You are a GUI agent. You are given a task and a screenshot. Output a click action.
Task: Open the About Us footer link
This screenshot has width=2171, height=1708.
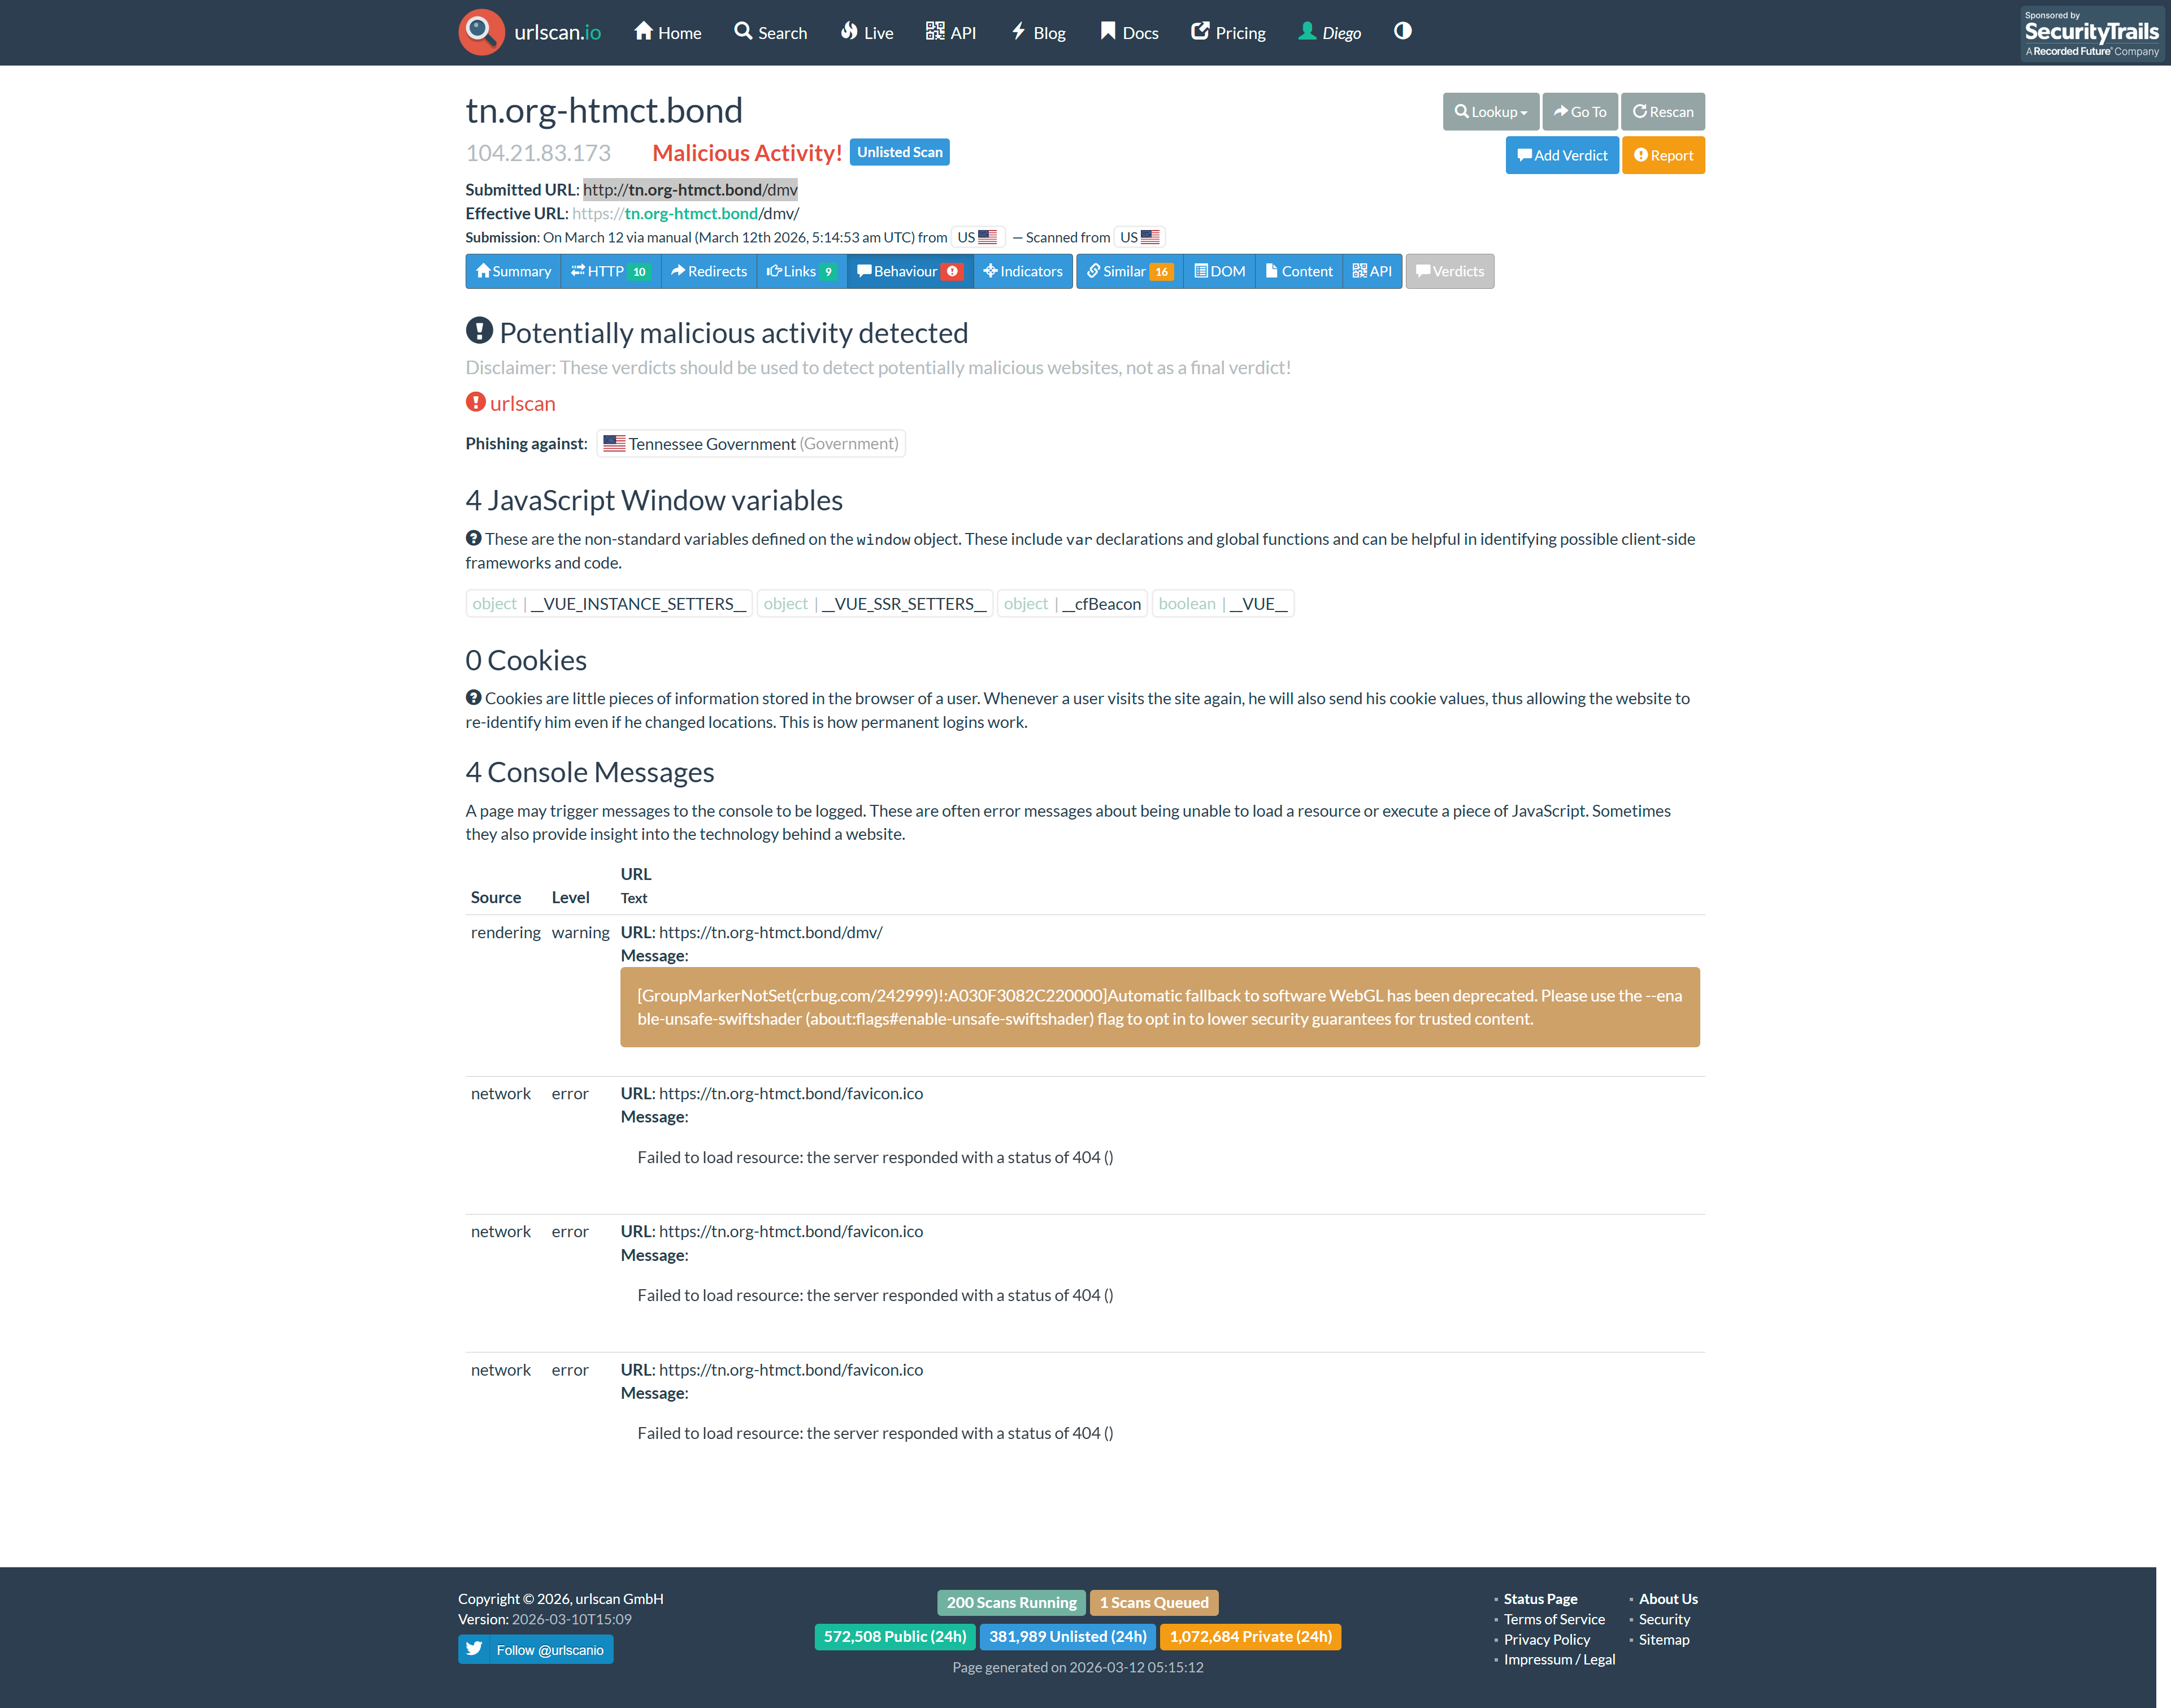coord(1668,1599)
